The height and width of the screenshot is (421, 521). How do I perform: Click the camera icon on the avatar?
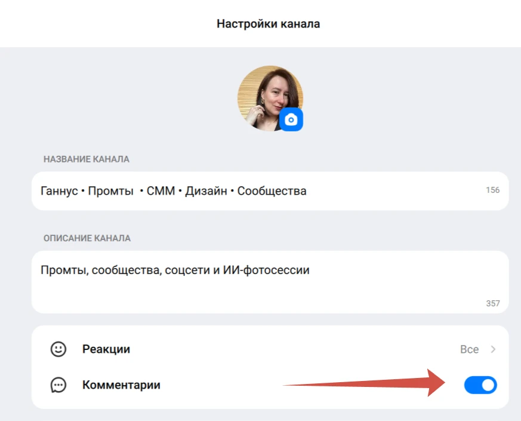click(x=291, y=119)
